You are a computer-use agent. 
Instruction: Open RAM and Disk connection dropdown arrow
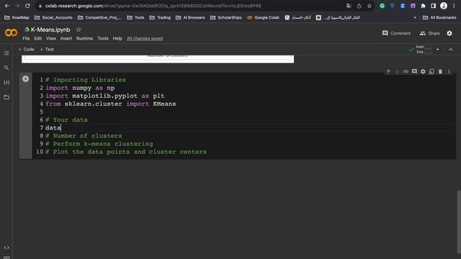tap(437, 50)
